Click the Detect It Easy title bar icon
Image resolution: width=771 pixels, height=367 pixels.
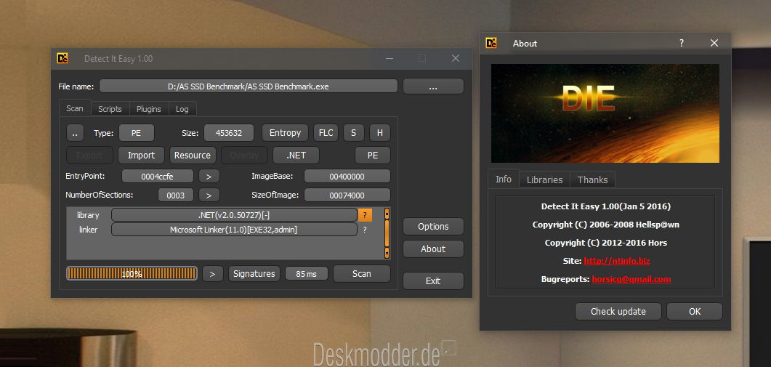(x=62, y=59)
